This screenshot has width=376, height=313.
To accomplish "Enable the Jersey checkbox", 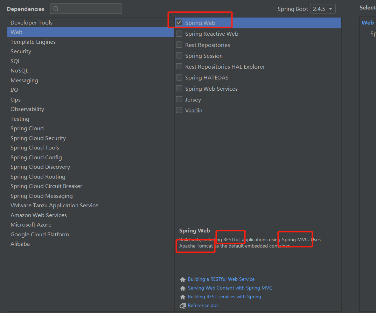I will pyautogui.click(x=179, y=99).
